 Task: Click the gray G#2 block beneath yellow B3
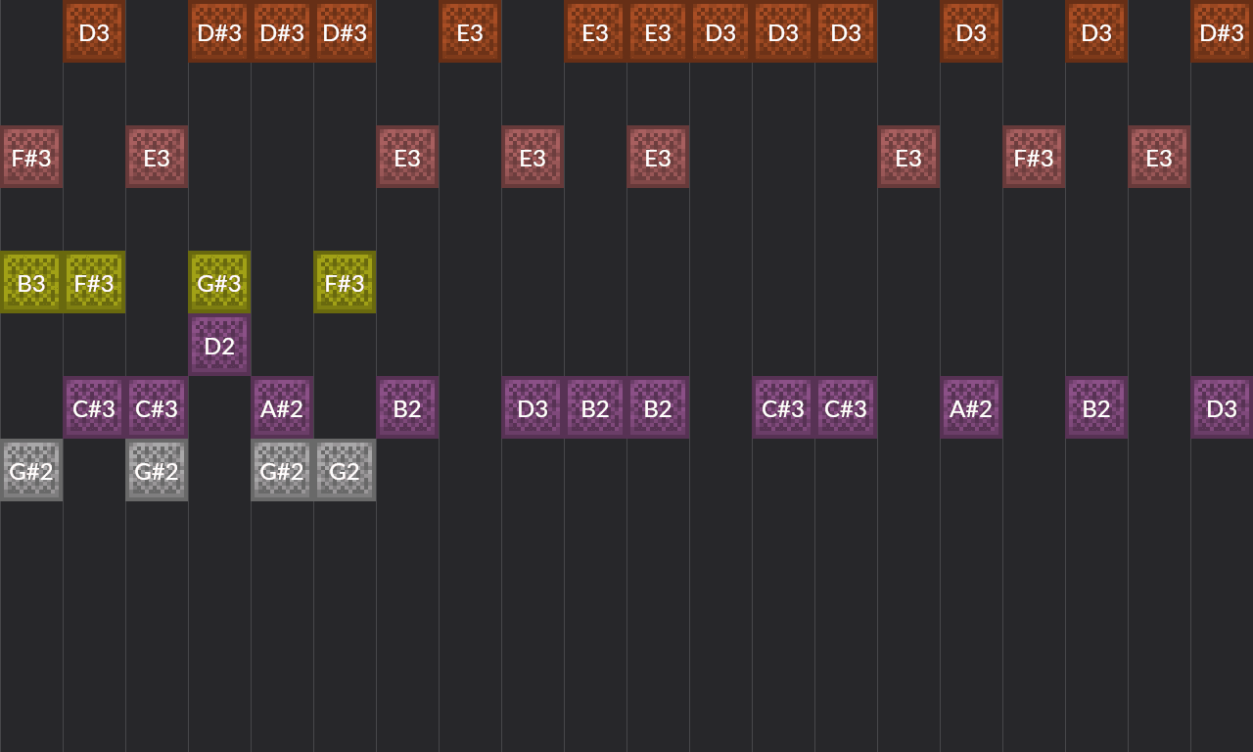pyautogui.click(x=31, y=470)
